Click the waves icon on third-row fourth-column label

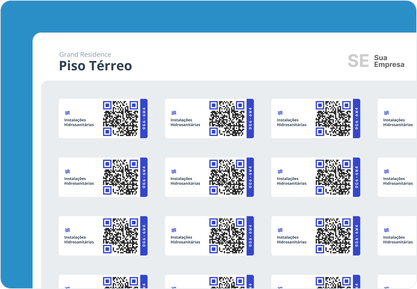coord(386,230)
